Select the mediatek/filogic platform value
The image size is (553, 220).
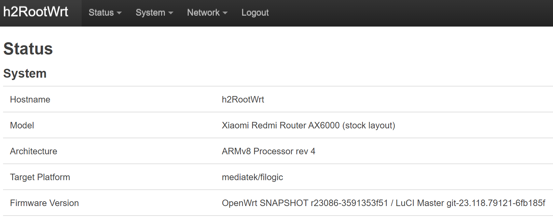click(252, 177)
